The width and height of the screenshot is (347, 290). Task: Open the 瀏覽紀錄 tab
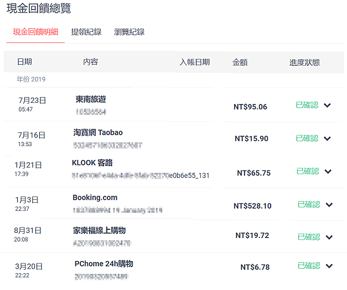point(129,32)
